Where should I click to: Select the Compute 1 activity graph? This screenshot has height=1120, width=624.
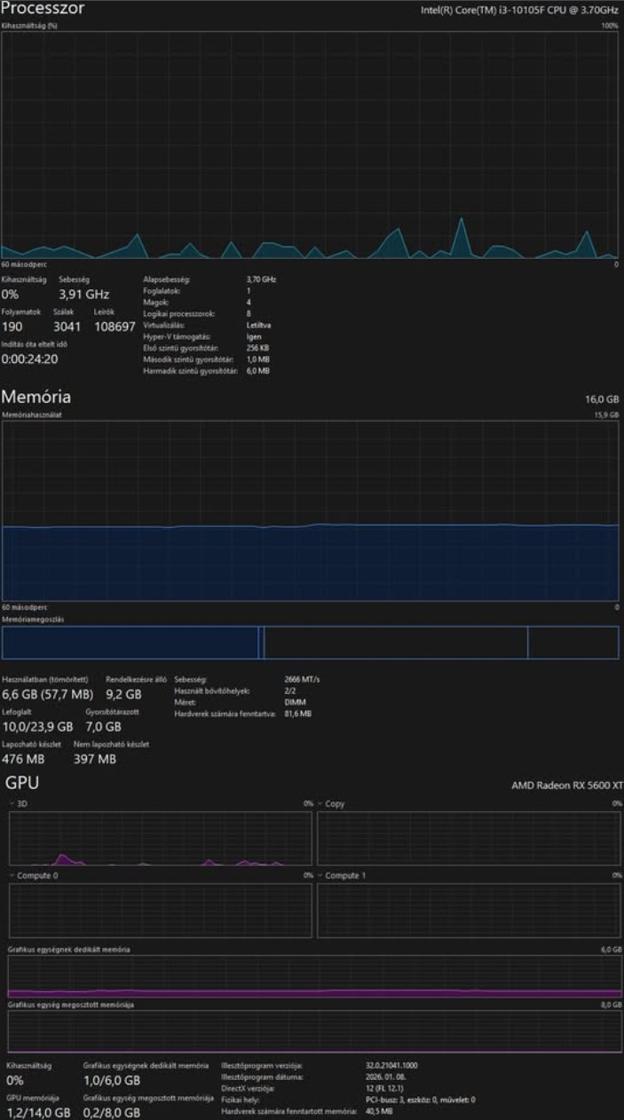pyautogui.click(x=470, y=910)
